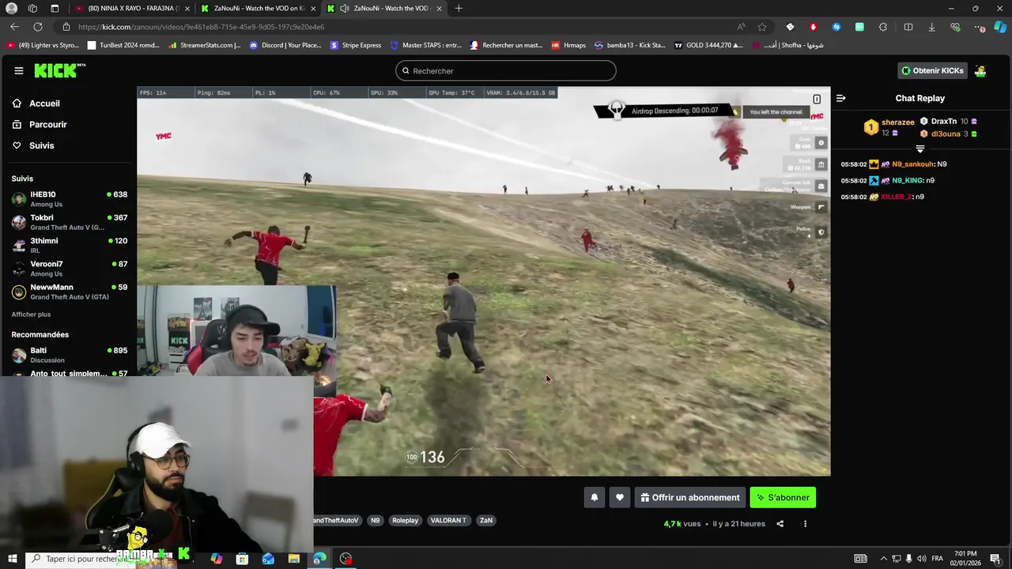
Task: Click username N9_KING in chat
Action: 908,180
